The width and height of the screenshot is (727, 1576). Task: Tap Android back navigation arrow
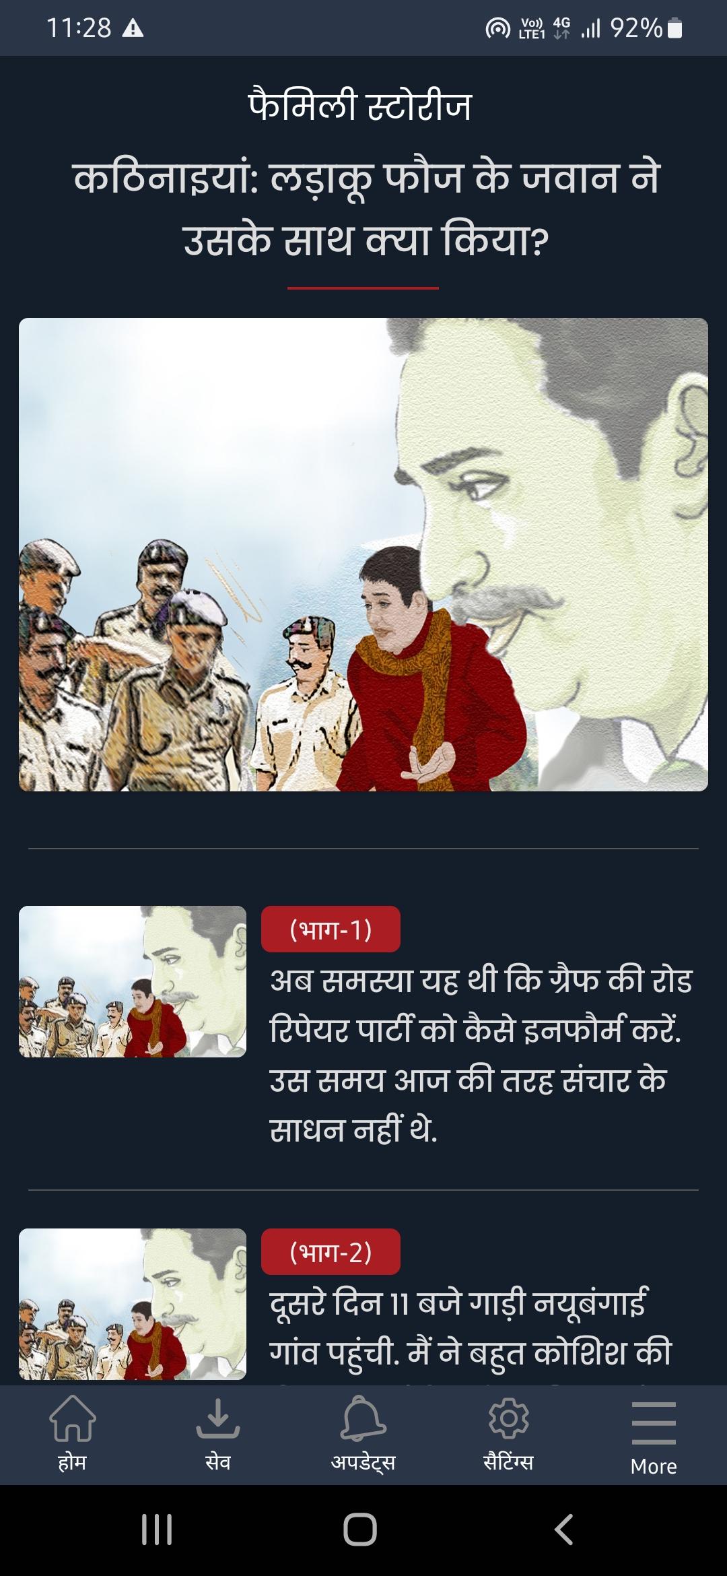tap(564, 1529)
